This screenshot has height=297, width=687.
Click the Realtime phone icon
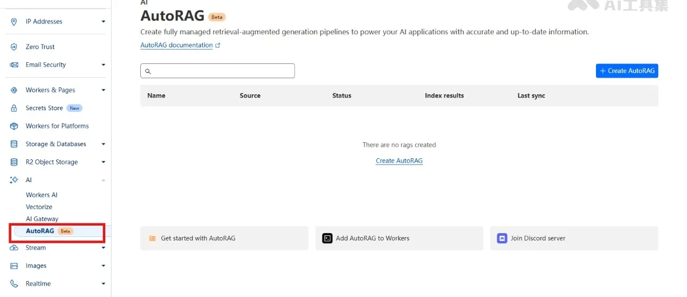[14, 284]
